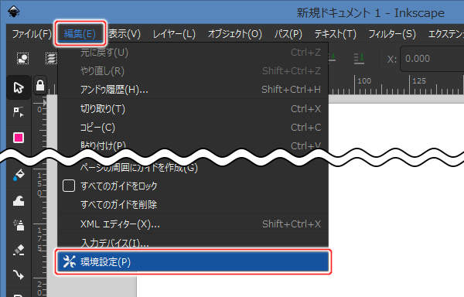Click the select-in-all-layers toolbar icon
The width and height of the screenshot is (464, 297).
[51, 58]
